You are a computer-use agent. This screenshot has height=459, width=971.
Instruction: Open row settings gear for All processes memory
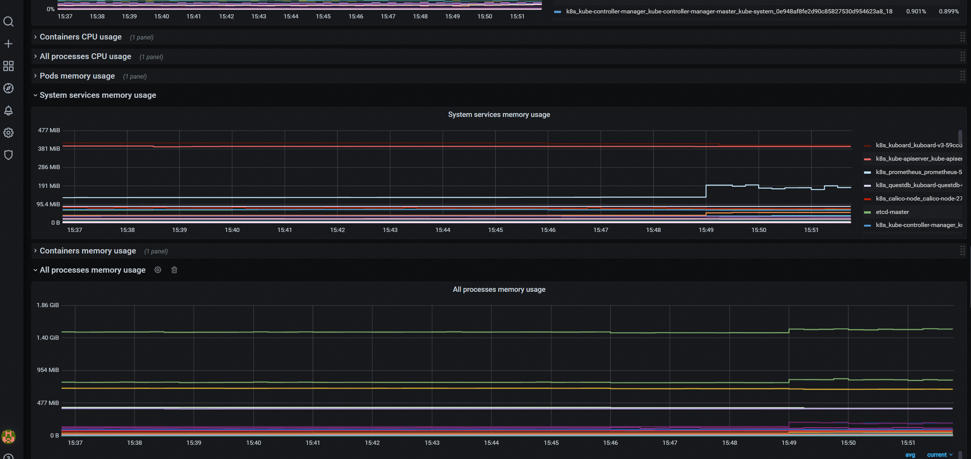click(158, 270)
